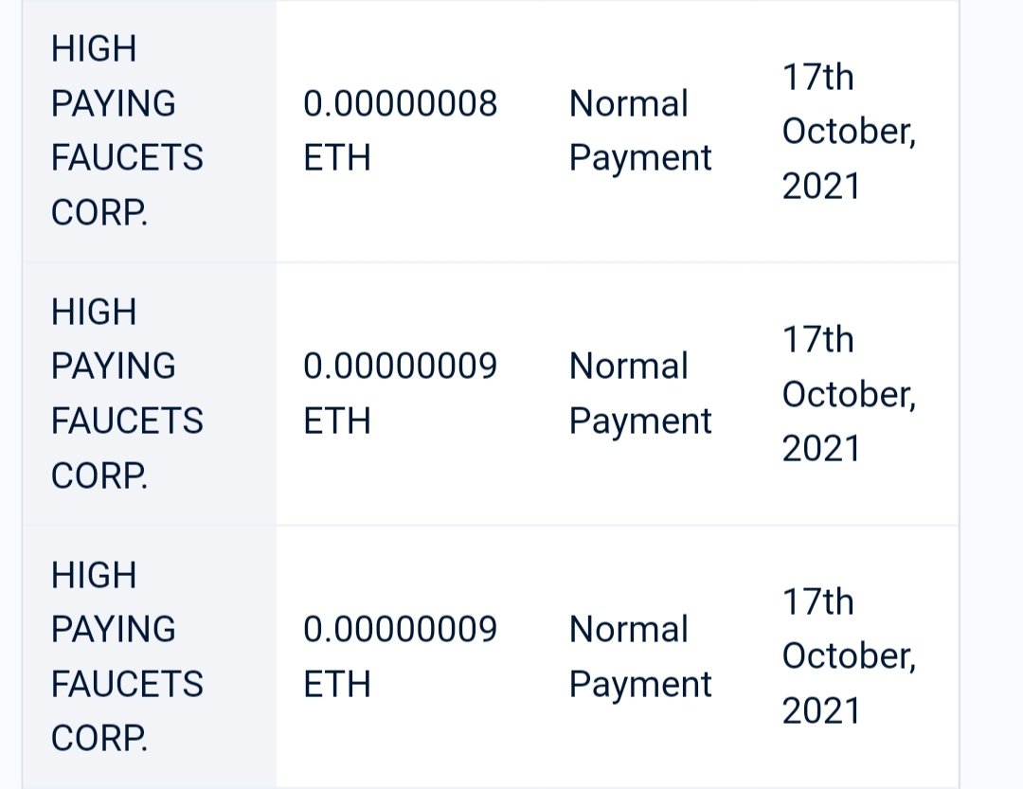This screenshot has width=1023, height=789.
Task: Click the year 2021 in the first row
Action: coord(820,186)
